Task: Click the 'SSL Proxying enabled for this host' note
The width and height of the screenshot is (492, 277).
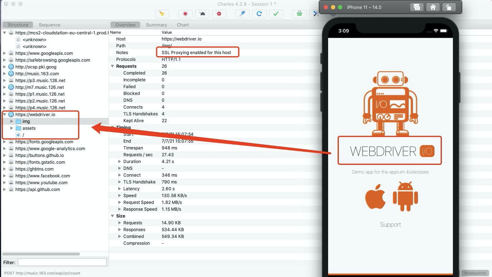Action: click(197, 53)
